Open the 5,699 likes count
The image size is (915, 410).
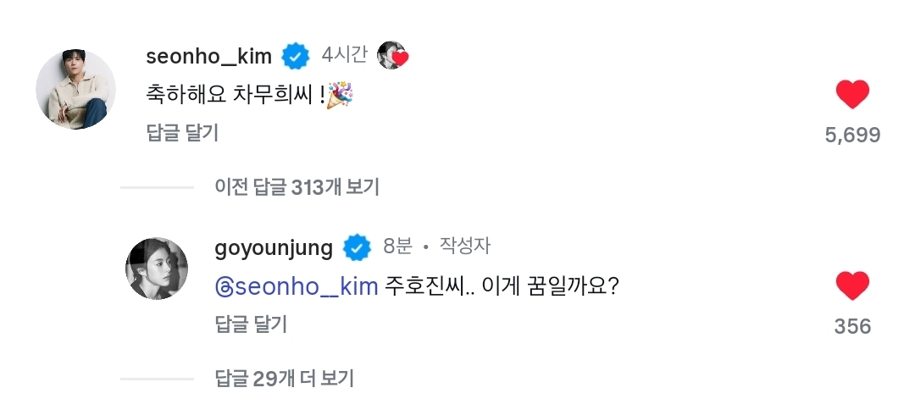point(852,135)
